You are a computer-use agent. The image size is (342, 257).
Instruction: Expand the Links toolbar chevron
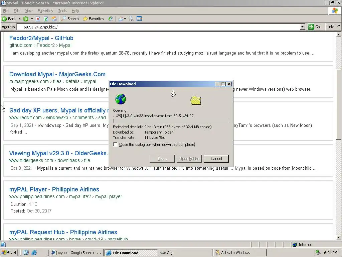pyautogui.click(x=339, y=26)
